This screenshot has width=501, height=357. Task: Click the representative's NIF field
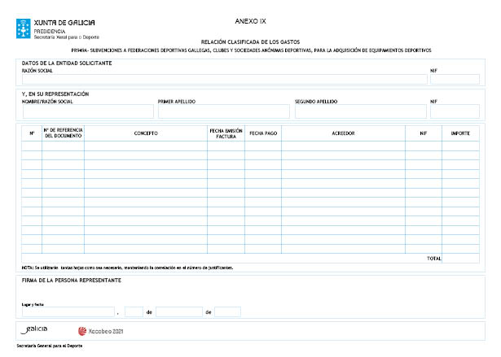coord(455,112)
